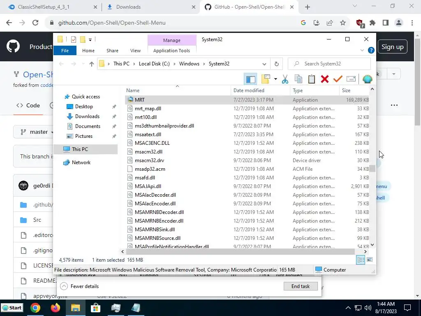Image resolution: width=421 pixels, height=316 pixels.
Task: Click the red X Delete icon
Action: 325,79
